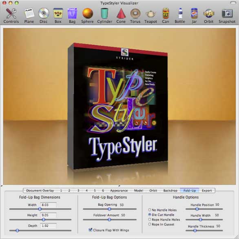Switch to the Appearance tab

tap(119, 190)
